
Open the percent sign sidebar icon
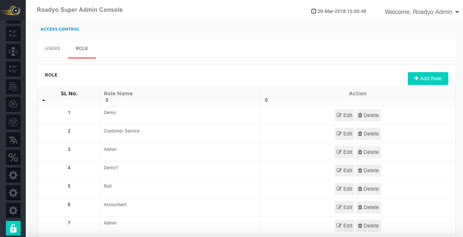[x=13, y=158]
